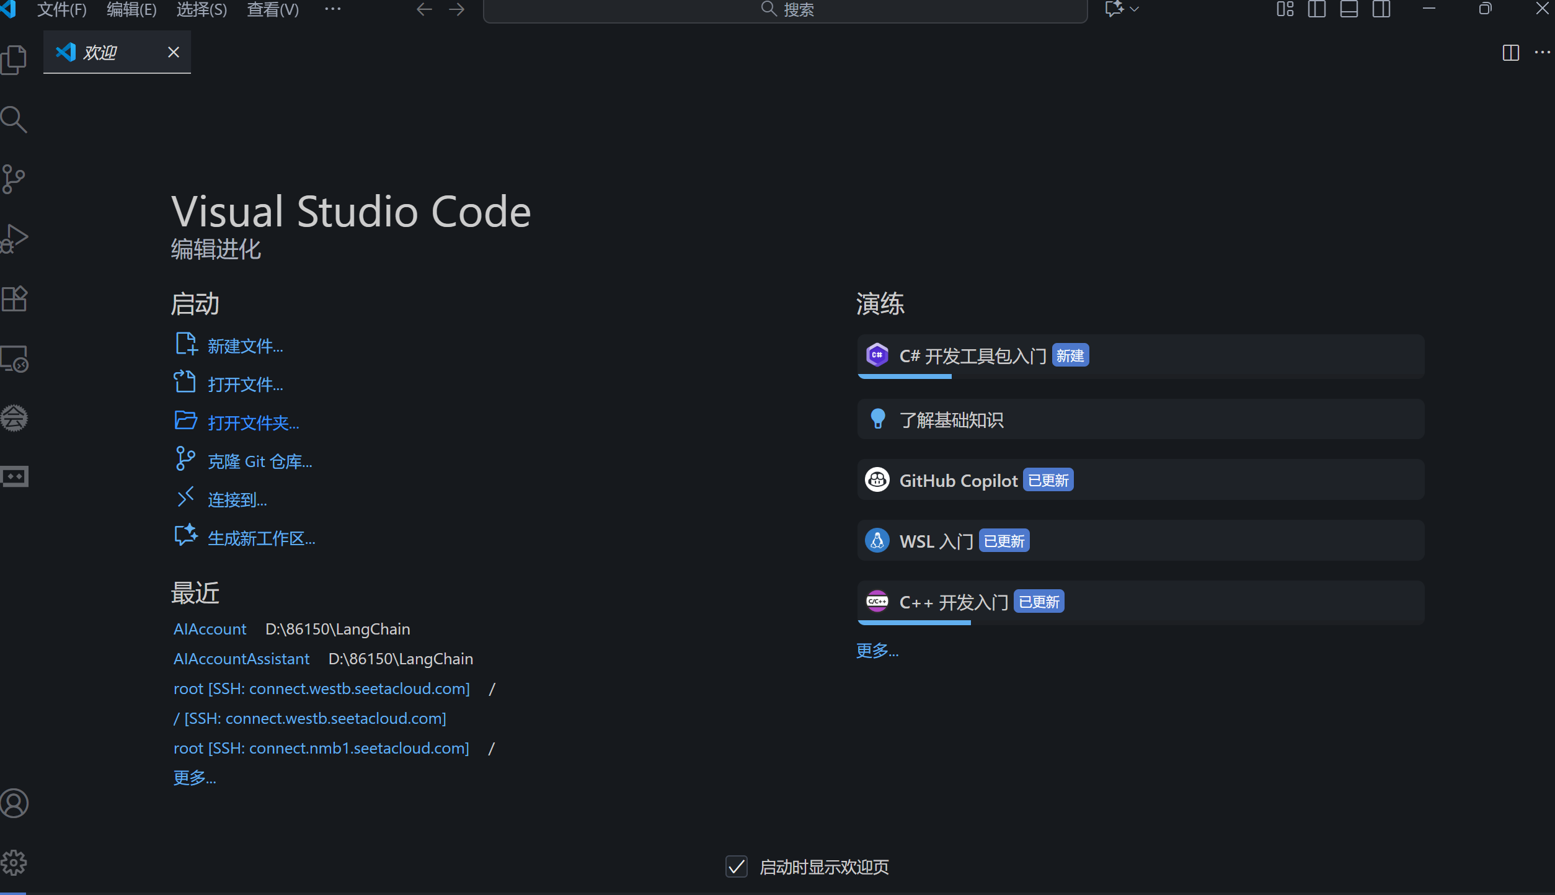1555x895 pixels.
Task: Toggle the primary sidebar layout button
Action: tap(1316, 9)
